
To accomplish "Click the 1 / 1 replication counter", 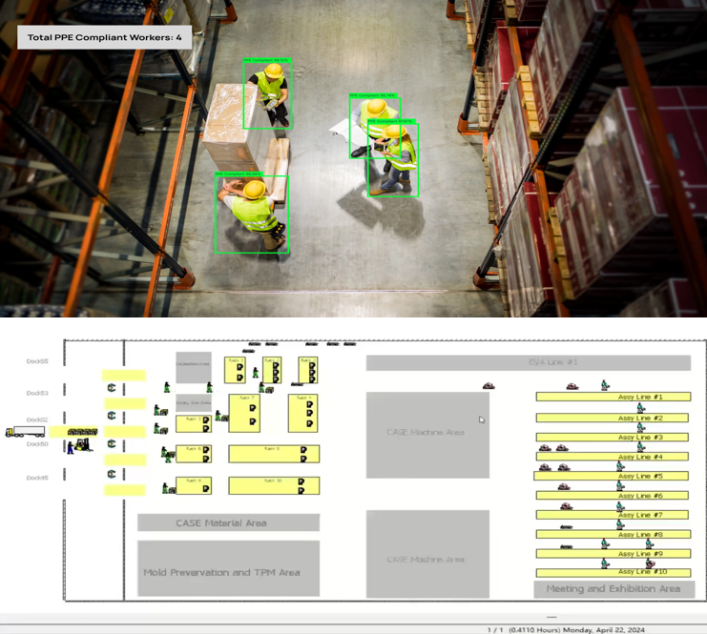I will [495, 630].
